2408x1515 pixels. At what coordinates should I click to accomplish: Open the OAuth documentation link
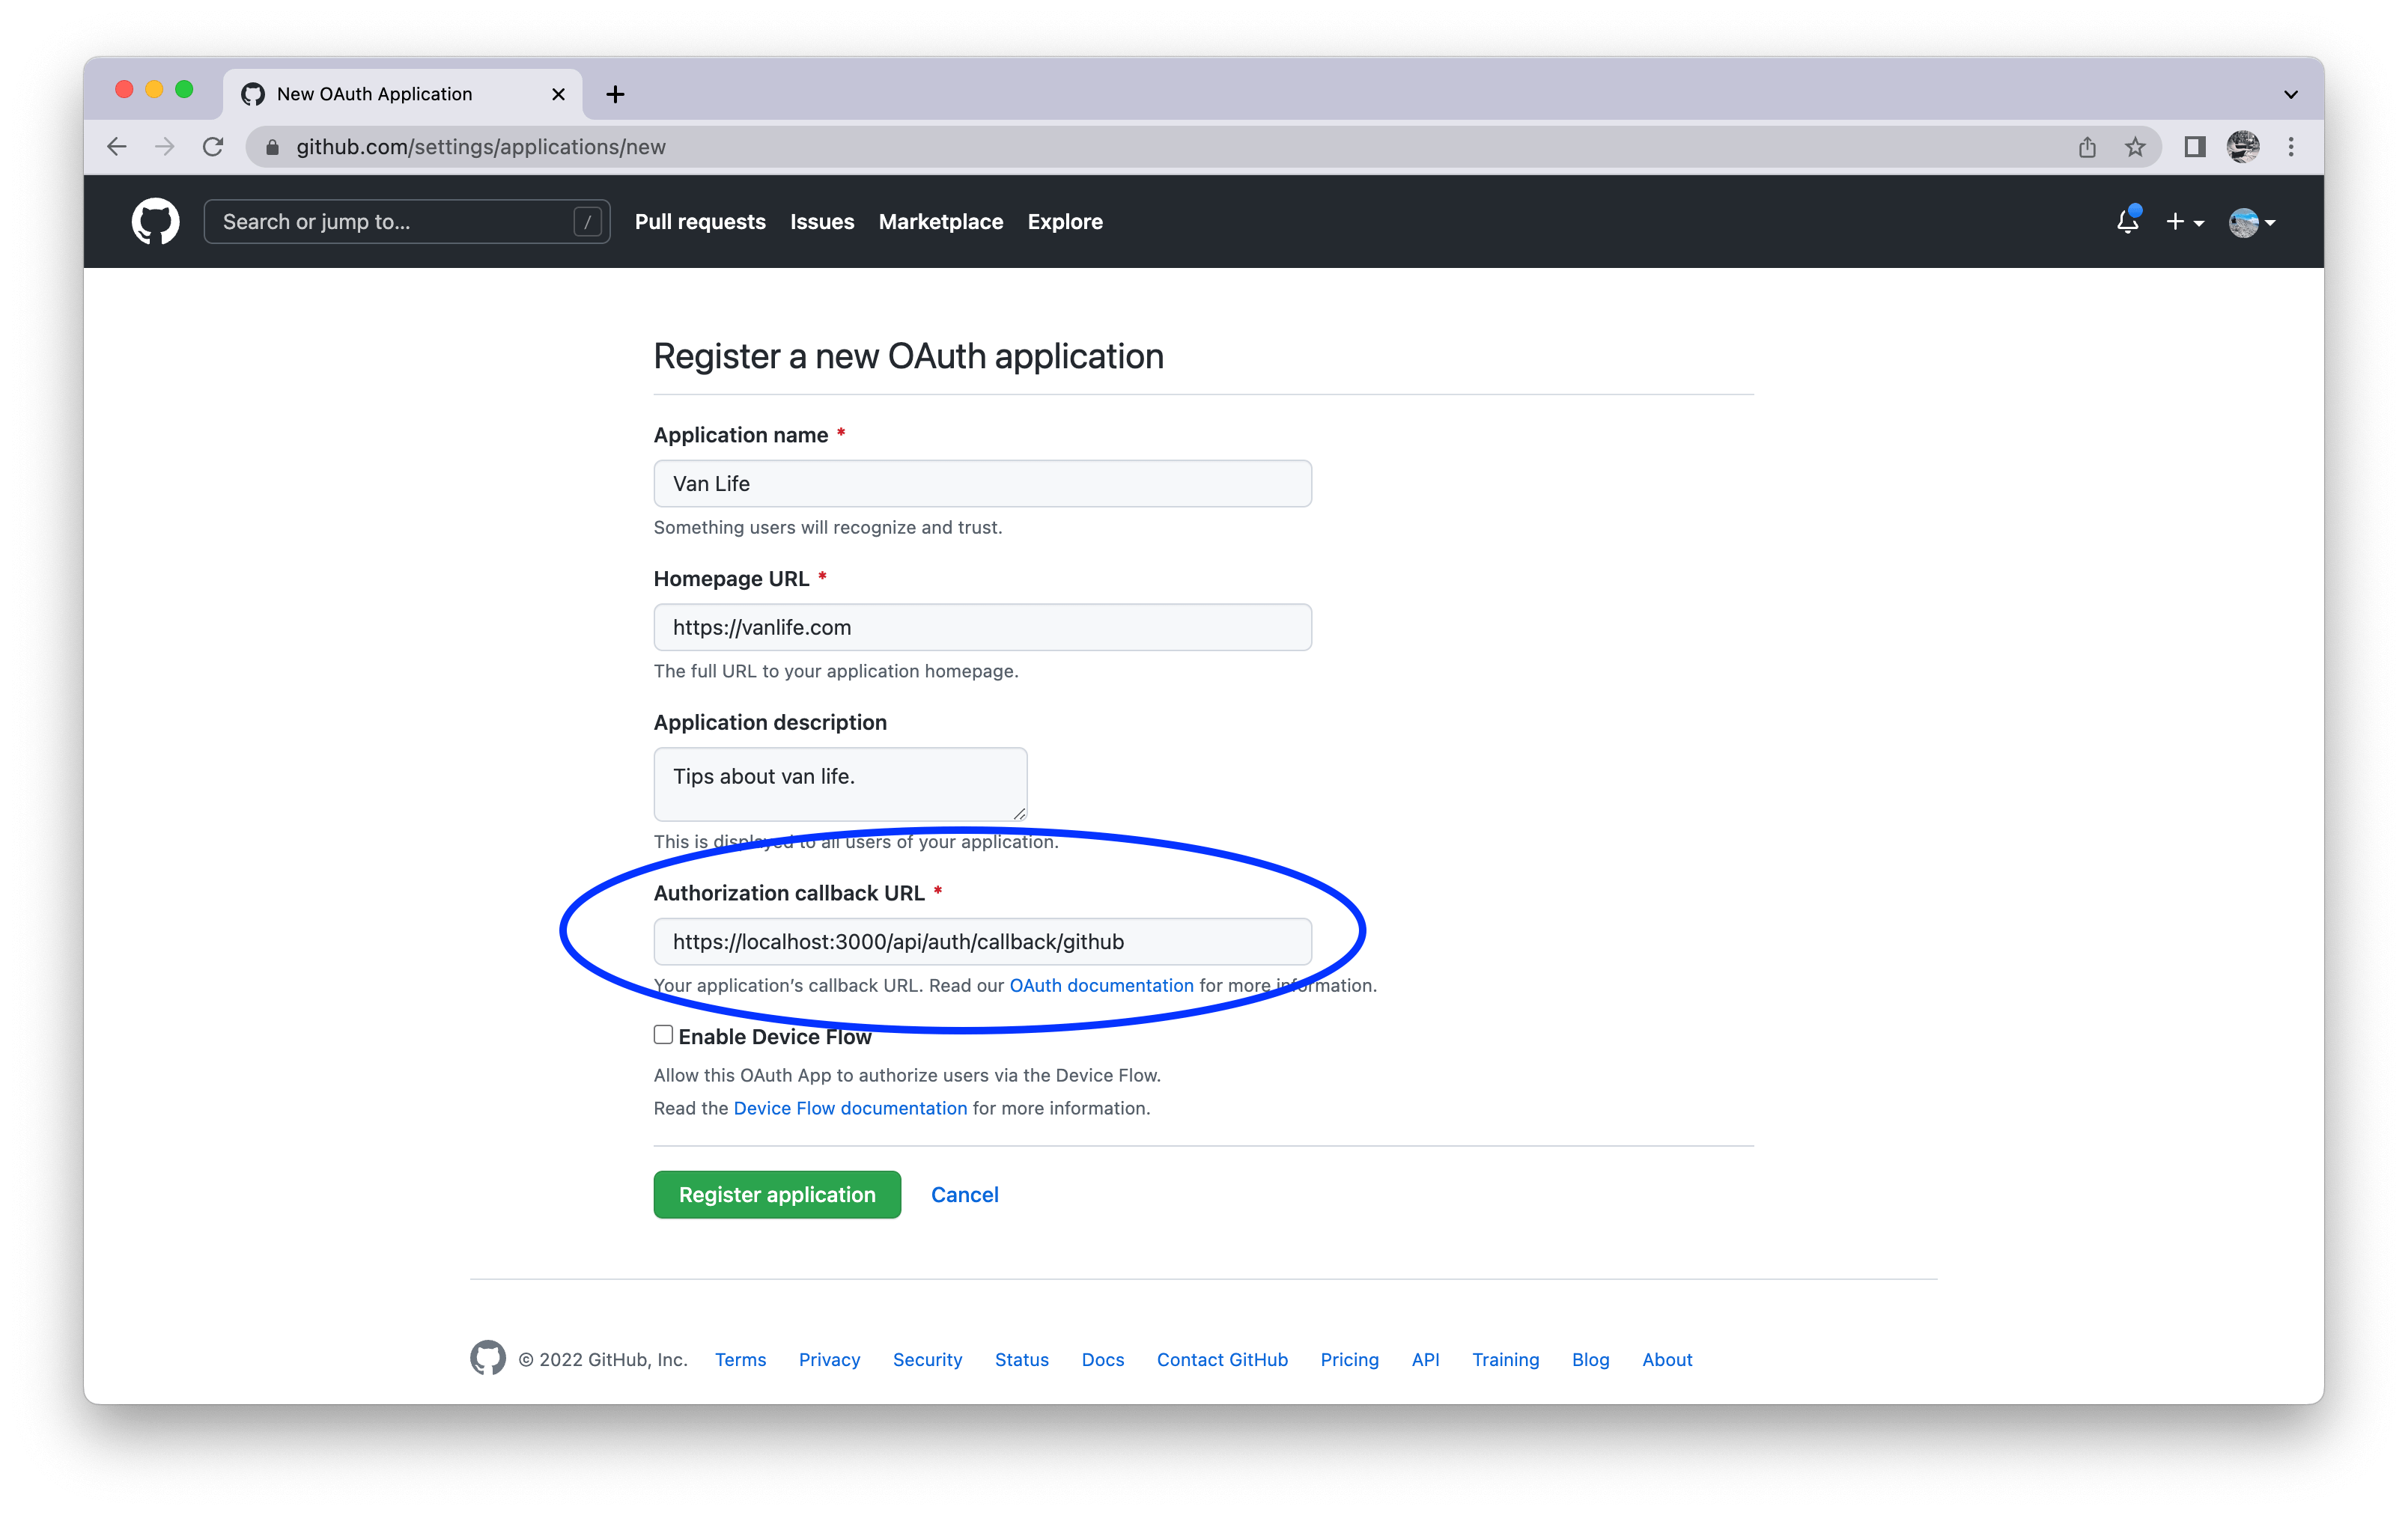pyautogui.click(x=1101, y=985)
